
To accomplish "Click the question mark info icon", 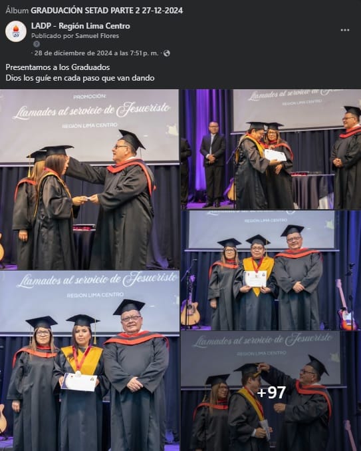I will point(37,44).
